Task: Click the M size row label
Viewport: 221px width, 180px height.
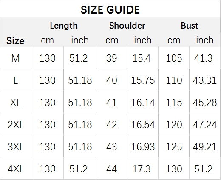Action: coord(15,58)
